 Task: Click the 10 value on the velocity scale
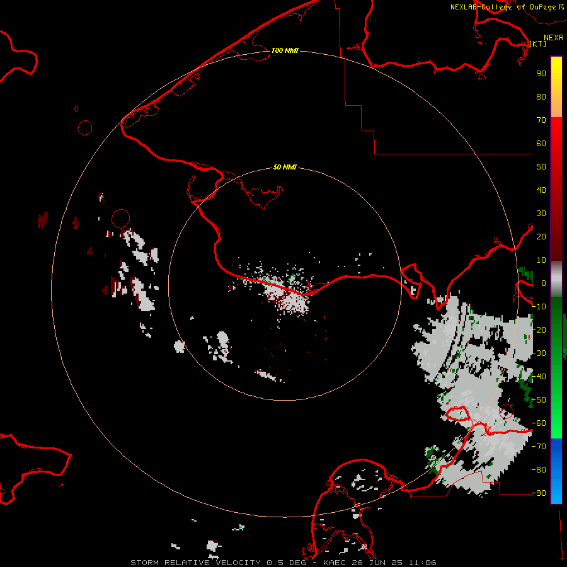click(541, 260)
